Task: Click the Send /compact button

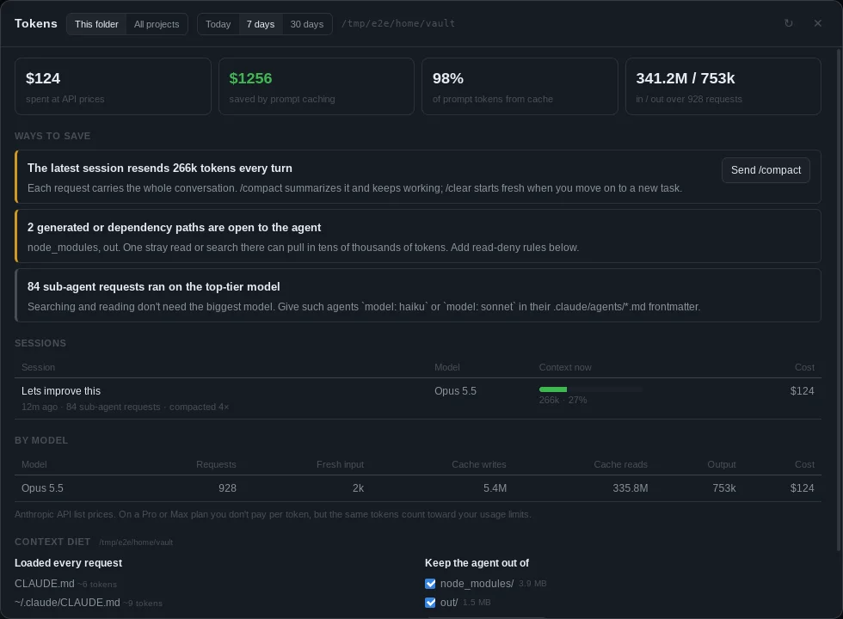Action: tap(766, 170)
